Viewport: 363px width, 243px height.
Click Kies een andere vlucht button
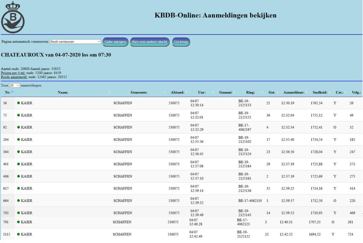pyautogui.click(x=150, y=42)
